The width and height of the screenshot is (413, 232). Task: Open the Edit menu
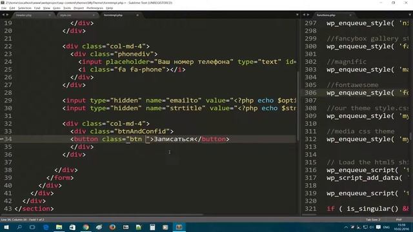(12, 8)
